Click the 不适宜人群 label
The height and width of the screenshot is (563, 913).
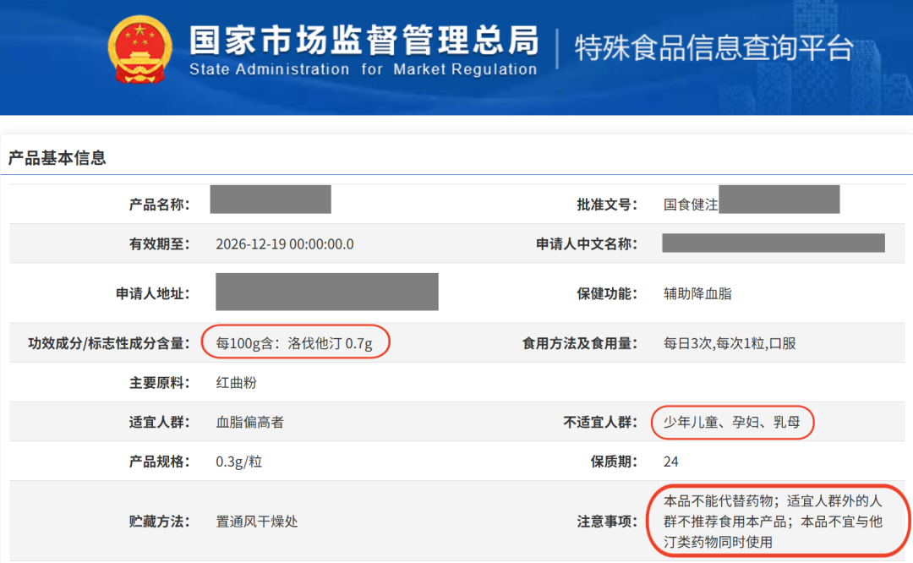point(600,422)
